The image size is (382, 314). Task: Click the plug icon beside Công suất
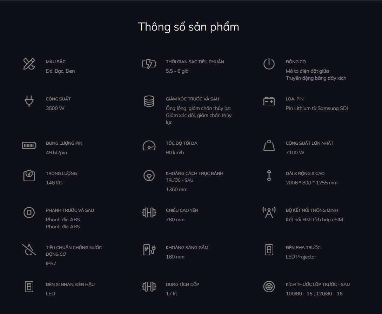point(29,101)
